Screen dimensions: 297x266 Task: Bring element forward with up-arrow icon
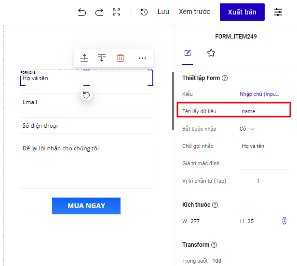[x=84, y=58]
